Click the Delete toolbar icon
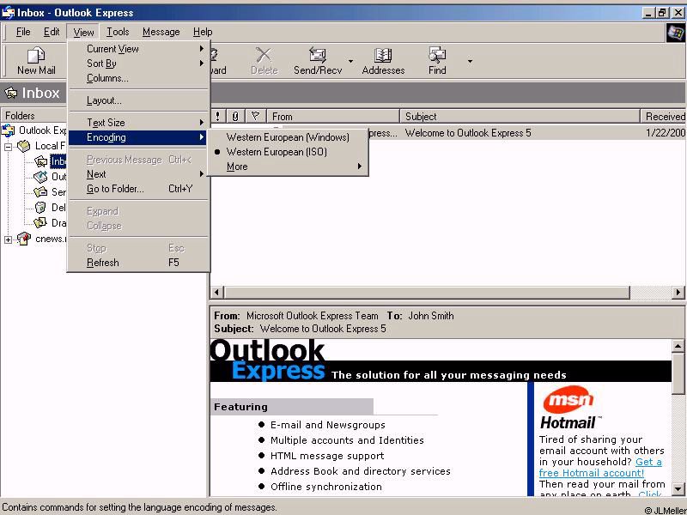 [x=264, y=55]
